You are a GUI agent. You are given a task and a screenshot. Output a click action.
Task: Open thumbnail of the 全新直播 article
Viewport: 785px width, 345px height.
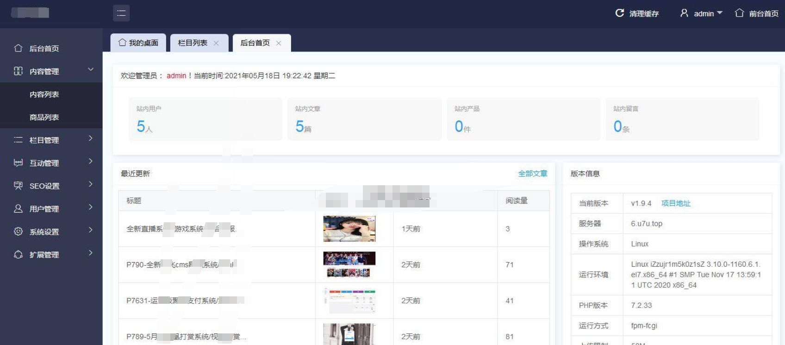coord(349,229)
